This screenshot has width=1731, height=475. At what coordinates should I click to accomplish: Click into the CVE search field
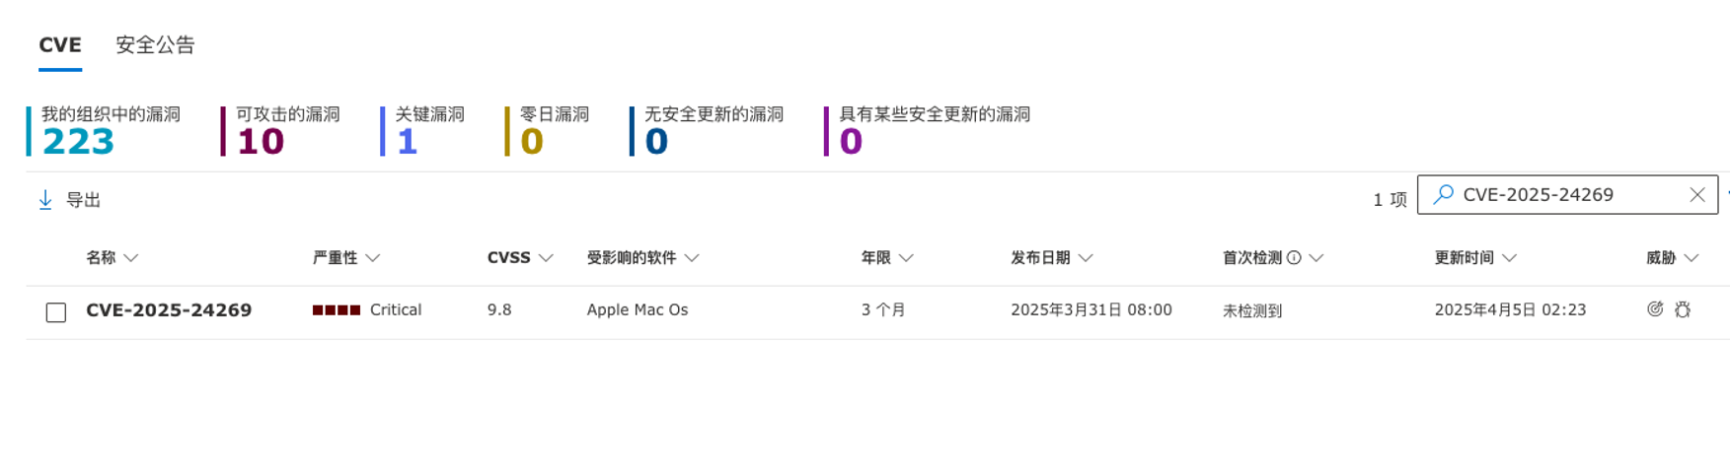point(1569,195)
